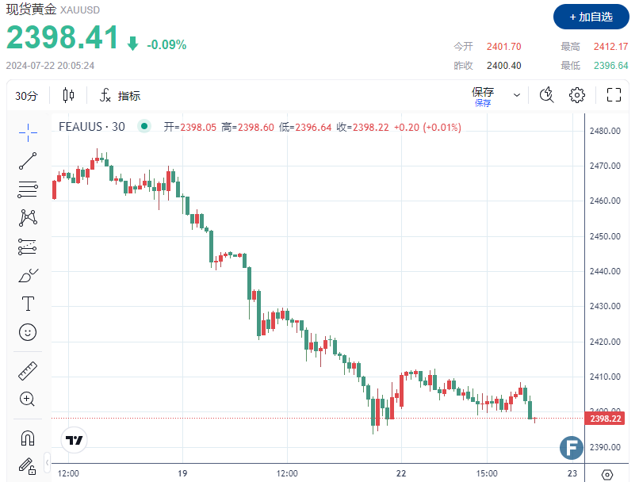This screenshot has height=482, width=639.
Task: Open the chart alert clock icon
Action: coord(545,94)
